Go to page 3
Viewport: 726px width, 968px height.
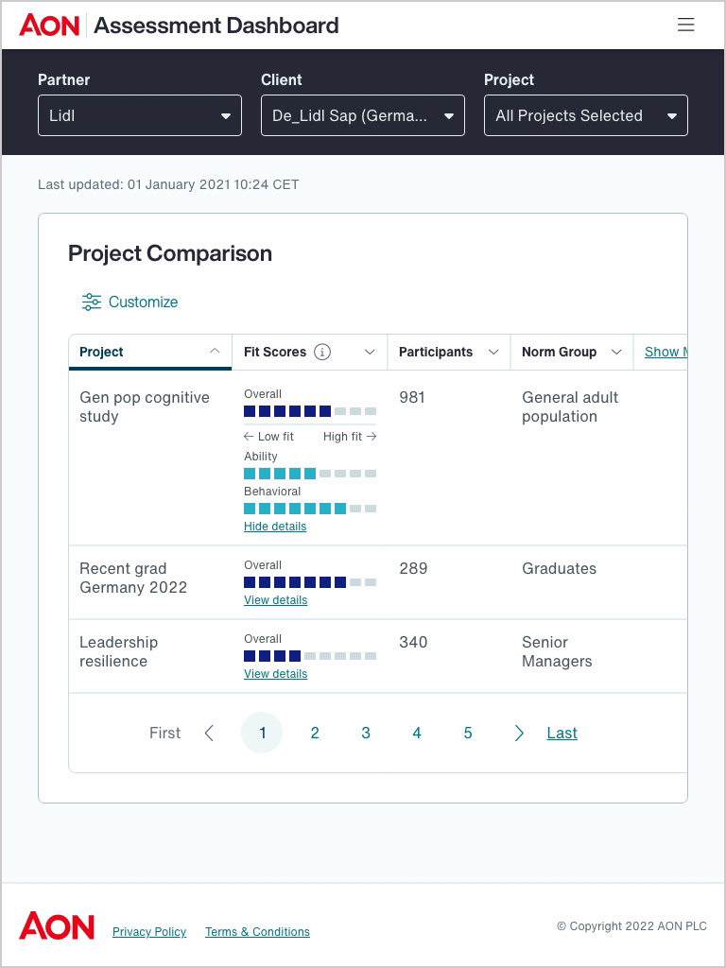pos(366,733)
